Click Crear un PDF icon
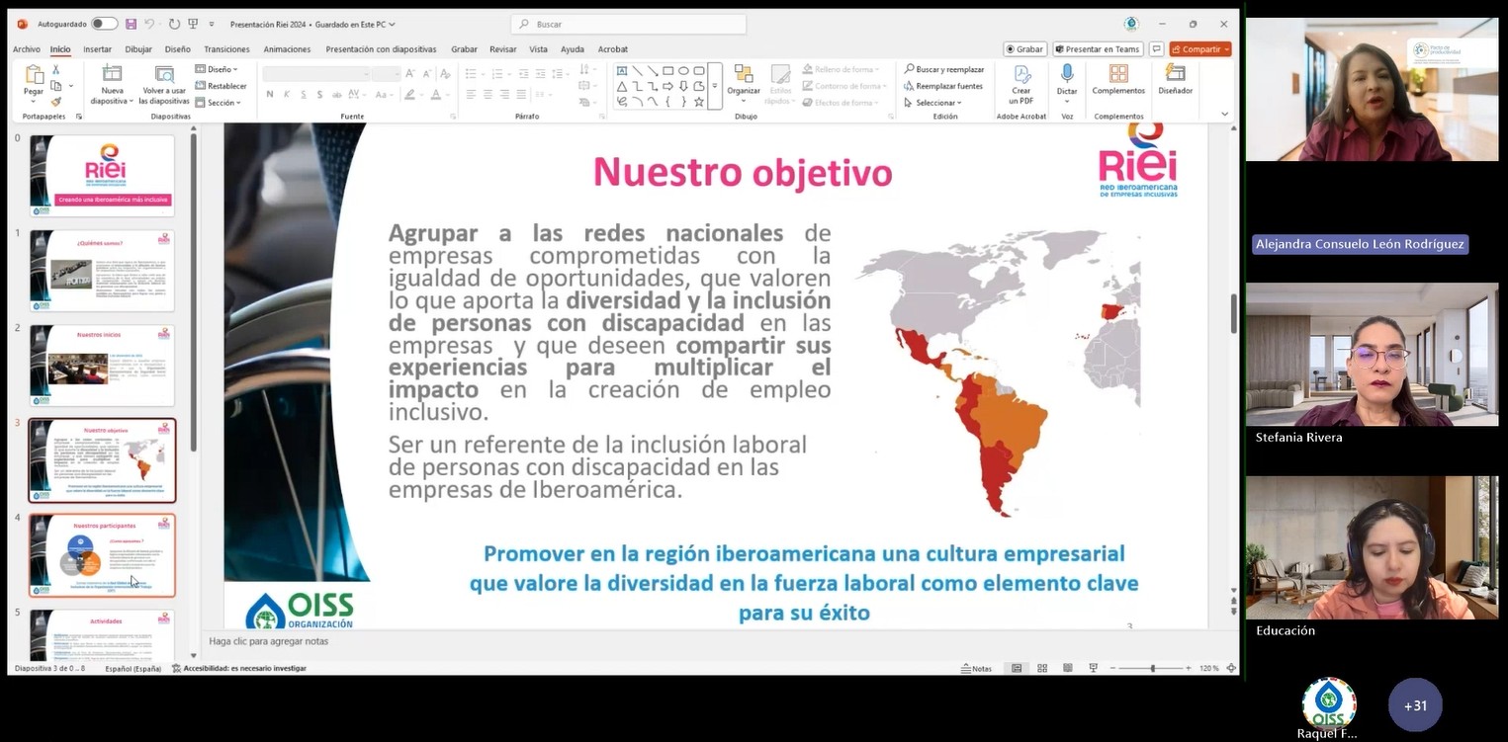The height and width of the screenshot is (742, 1508). coord(1021,75)
